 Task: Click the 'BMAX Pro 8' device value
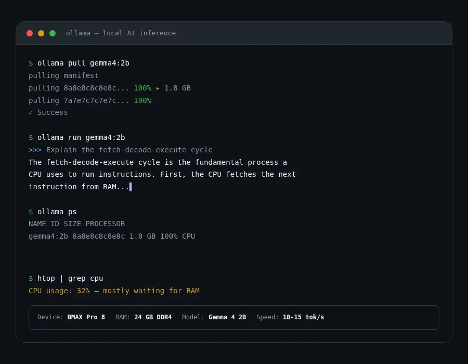point(86,317)
